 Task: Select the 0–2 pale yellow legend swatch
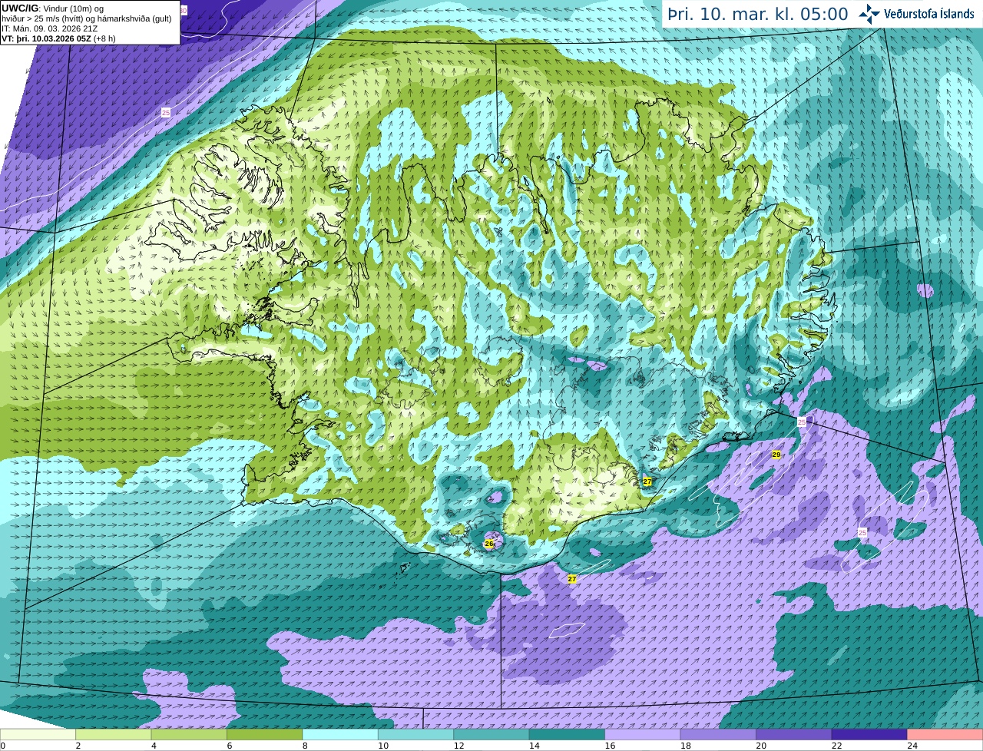[38, 734]
